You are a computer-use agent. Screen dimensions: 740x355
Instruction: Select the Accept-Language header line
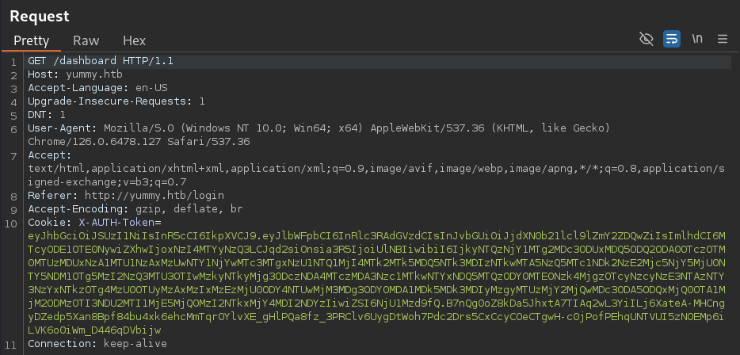pos(97,88)
